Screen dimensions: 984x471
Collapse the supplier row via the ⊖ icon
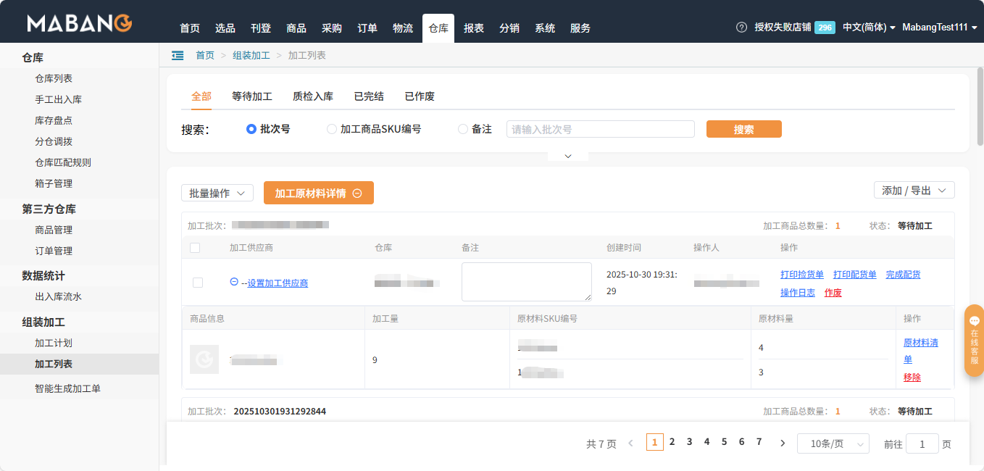[233, 283]
